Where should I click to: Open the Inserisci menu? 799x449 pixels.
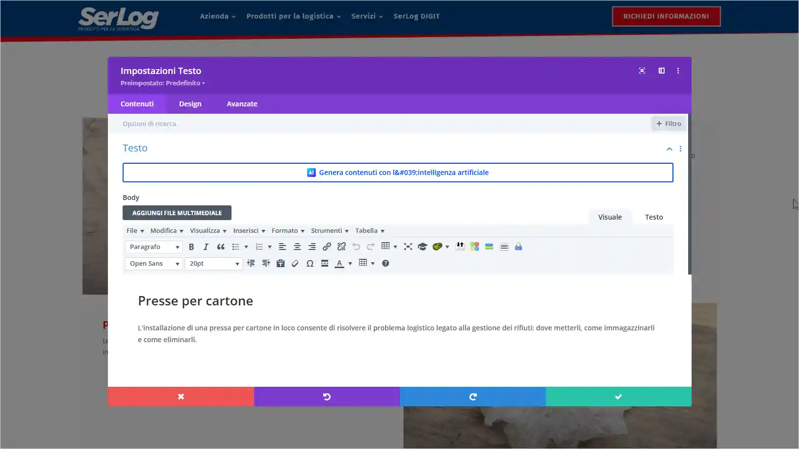[249, 231]
